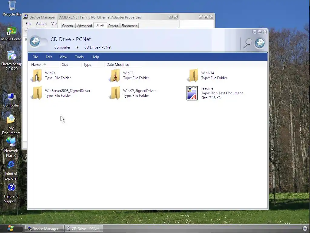Select the WinServer2003_SignedDriver folder icon

pos(37,93)
